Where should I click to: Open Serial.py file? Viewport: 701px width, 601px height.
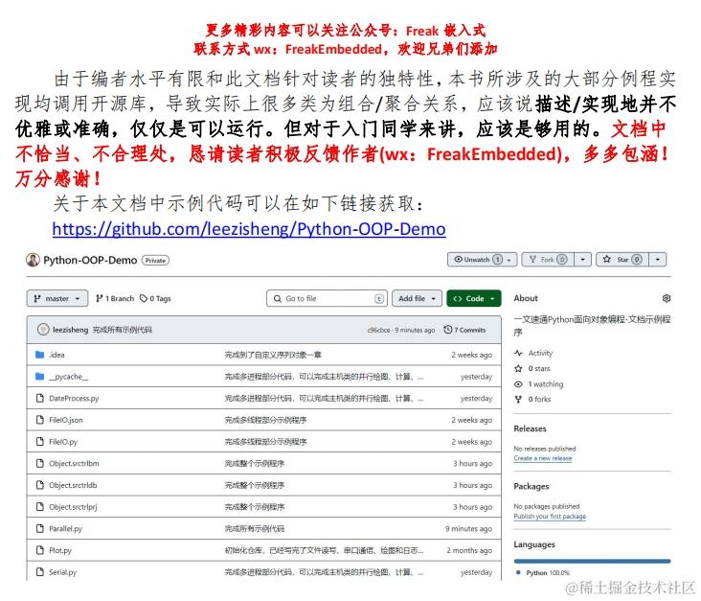[x=62, y=572]
